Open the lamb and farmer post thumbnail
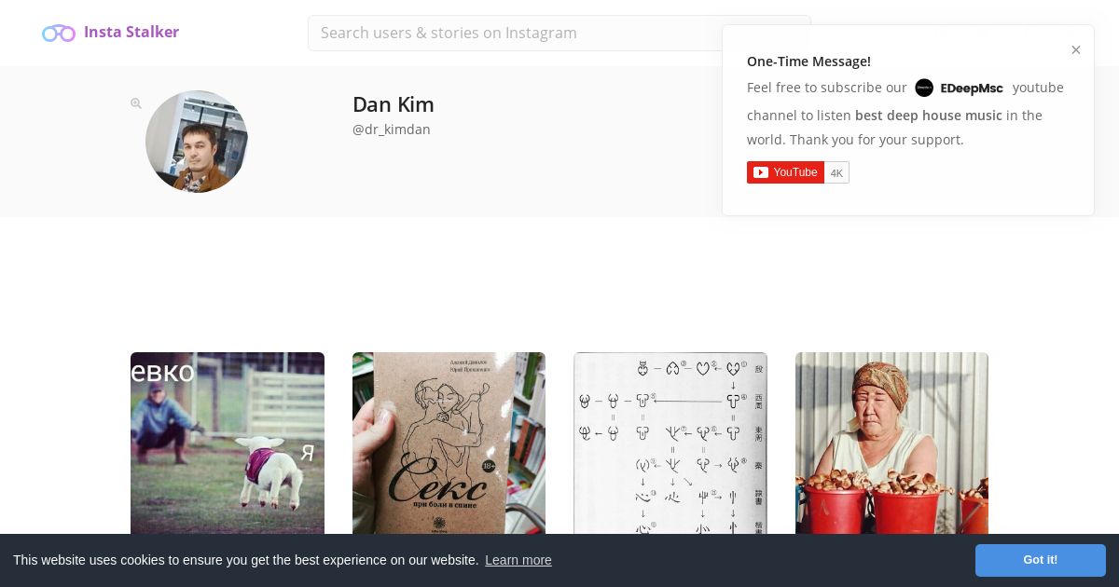The height and width of the screenshot is (587, 1119). pyautogui.click(x=228, y=444)
